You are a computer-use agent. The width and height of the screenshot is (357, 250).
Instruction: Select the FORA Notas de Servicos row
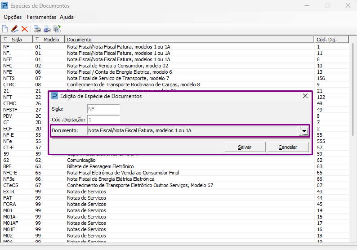pos(175,204)
